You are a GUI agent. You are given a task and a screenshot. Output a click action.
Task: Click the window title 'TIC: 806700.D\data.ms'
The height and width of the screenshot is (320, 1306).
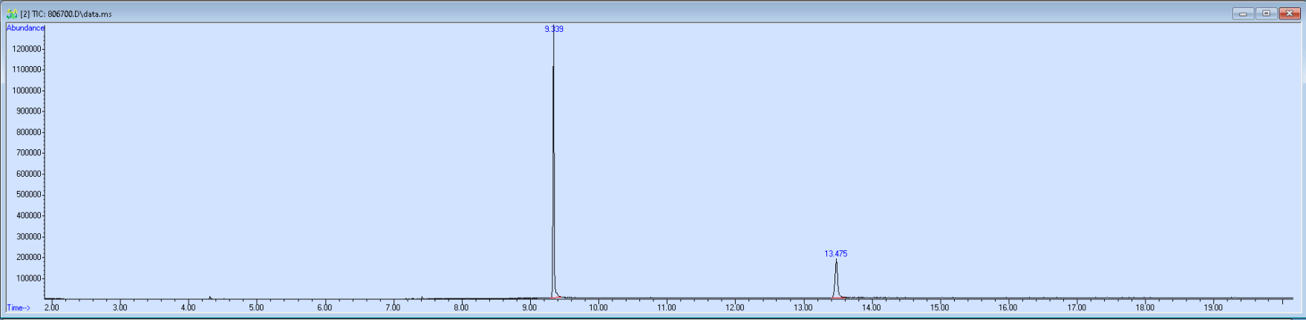pos(72,14)
